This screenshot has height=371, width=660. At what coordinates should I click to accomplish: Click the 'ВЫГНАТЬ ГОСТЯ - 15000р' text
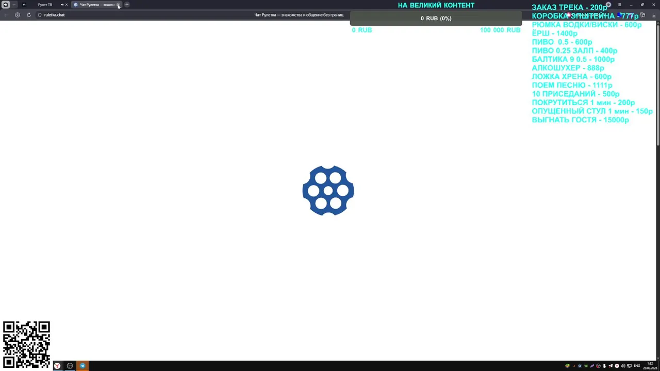(x=580, y=120)
